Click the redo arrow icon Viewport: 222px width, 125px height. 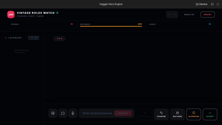click(175, 14)
